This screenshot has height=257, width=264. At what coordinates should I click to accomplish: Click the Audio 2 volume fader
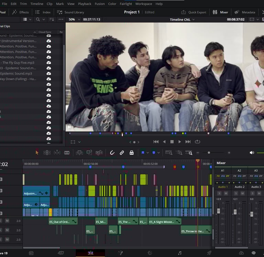235,212
